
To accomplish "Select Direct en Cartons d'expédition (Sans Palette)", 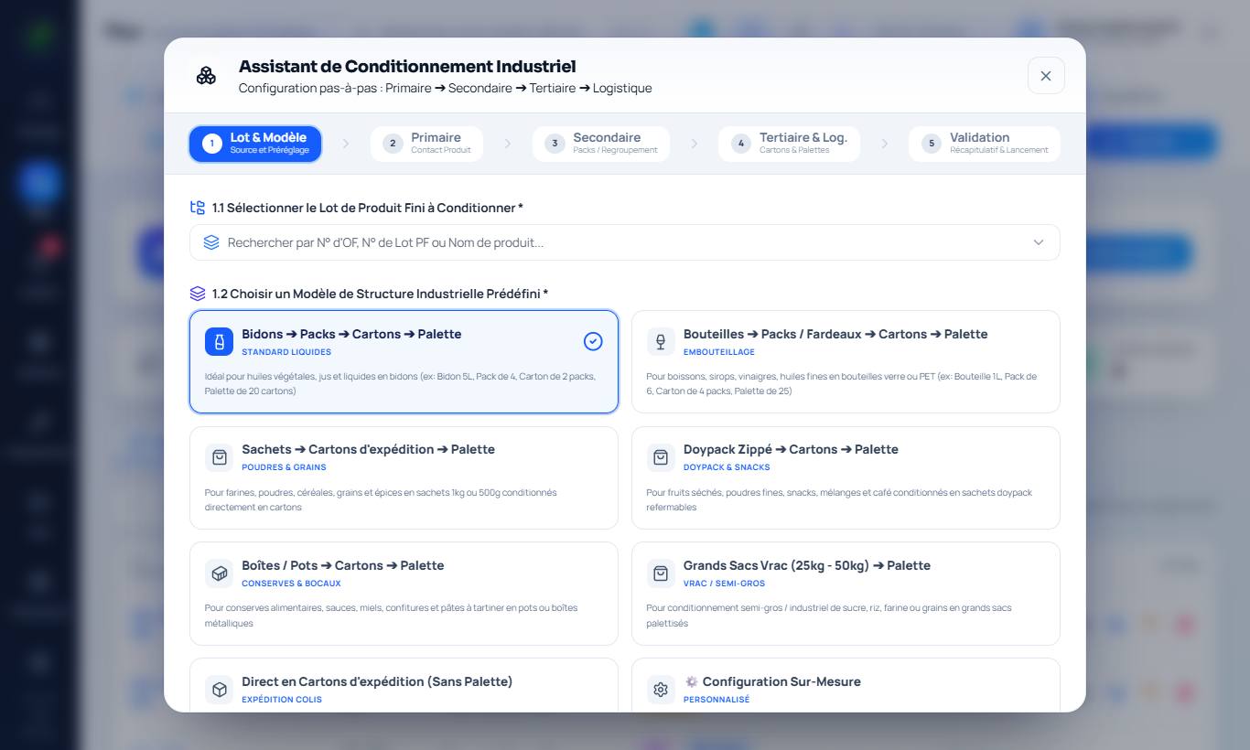I will click(x=404, y=685).
